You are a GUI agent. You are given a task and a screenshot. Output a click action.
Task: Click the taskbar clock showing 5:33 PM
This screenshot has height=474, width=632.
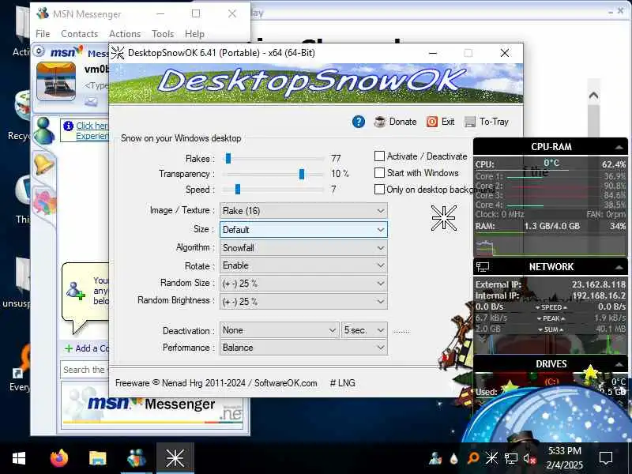point(564,458)
